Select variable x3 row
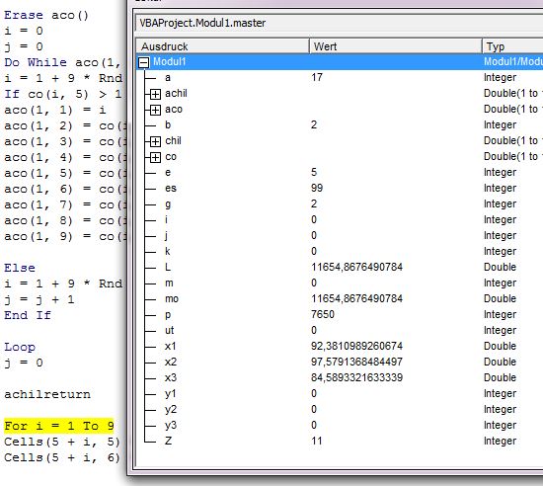Screen dimensions: 543x486 click(340, 378)
